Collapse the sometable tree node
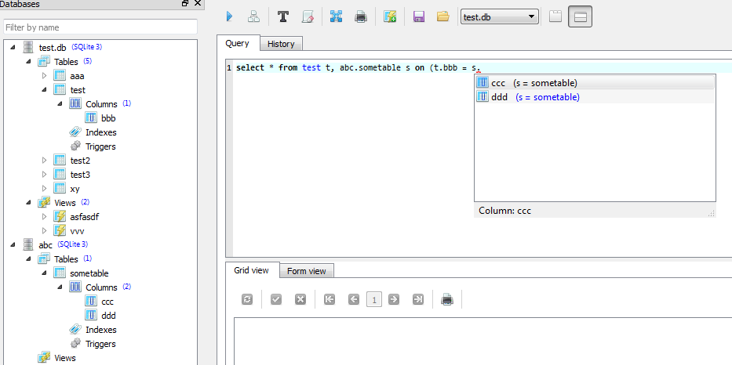 [45, 273]
